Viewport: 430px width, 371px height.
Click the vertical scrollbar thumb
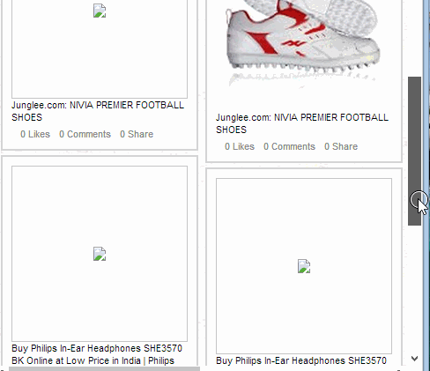[414, 151]
